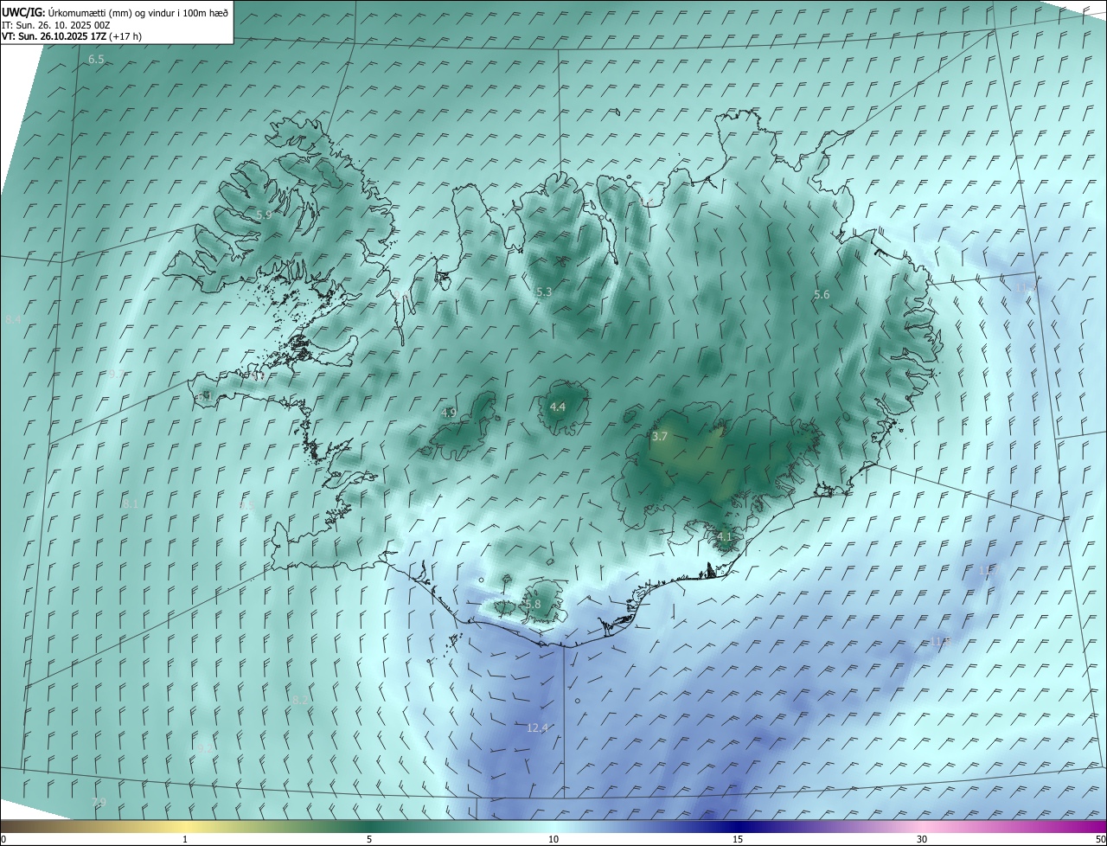
Task: Click the 12.4 value label over the ocean
Action: click(537, 728)
